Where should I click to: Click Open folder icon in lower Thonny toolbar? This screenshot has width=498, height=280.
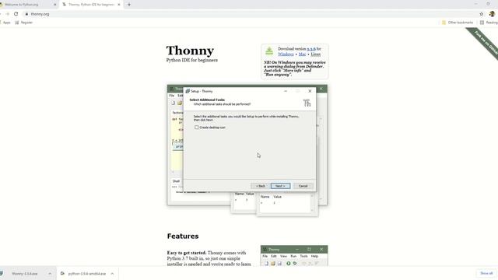[273, 263]
